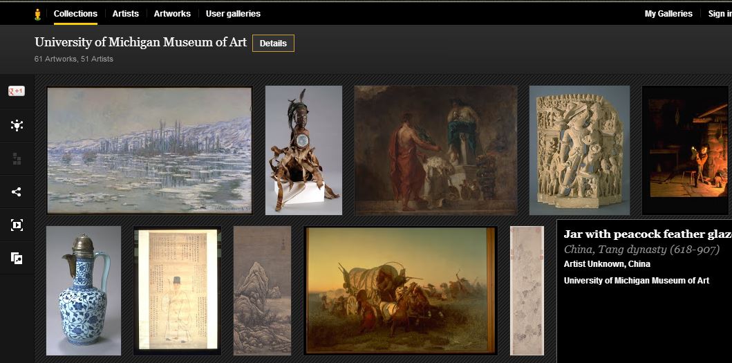Start the slideshow play icon in sidebar

[x=17, y=225]
